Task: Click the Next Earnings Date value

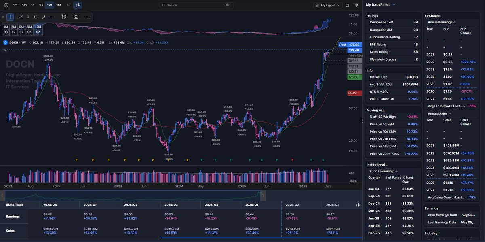Action: click(x=467, y=215)
